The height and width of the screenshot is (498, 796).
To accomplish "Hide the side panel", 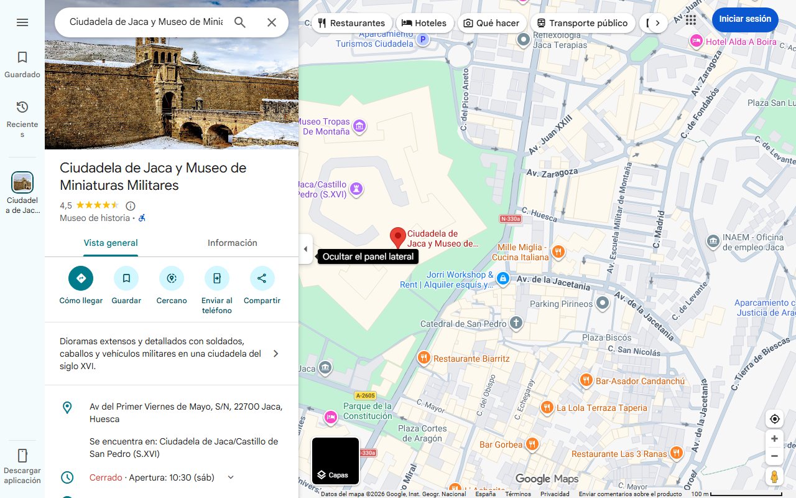I will [305, 248].
